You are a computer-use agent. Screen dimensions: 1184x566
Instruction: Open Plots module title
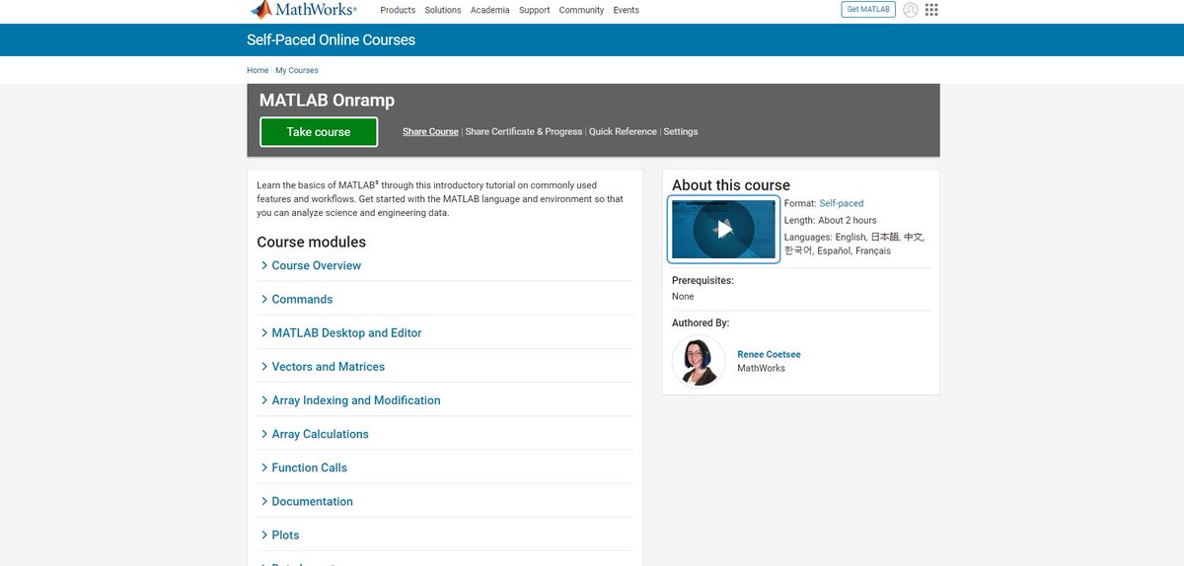pyautogui.click(x=286, y=534)
